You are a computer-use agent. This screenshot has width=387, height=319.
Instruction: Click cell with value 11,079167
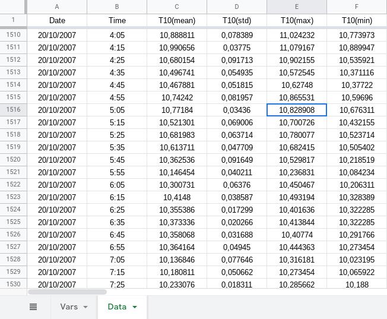point(297,48)
